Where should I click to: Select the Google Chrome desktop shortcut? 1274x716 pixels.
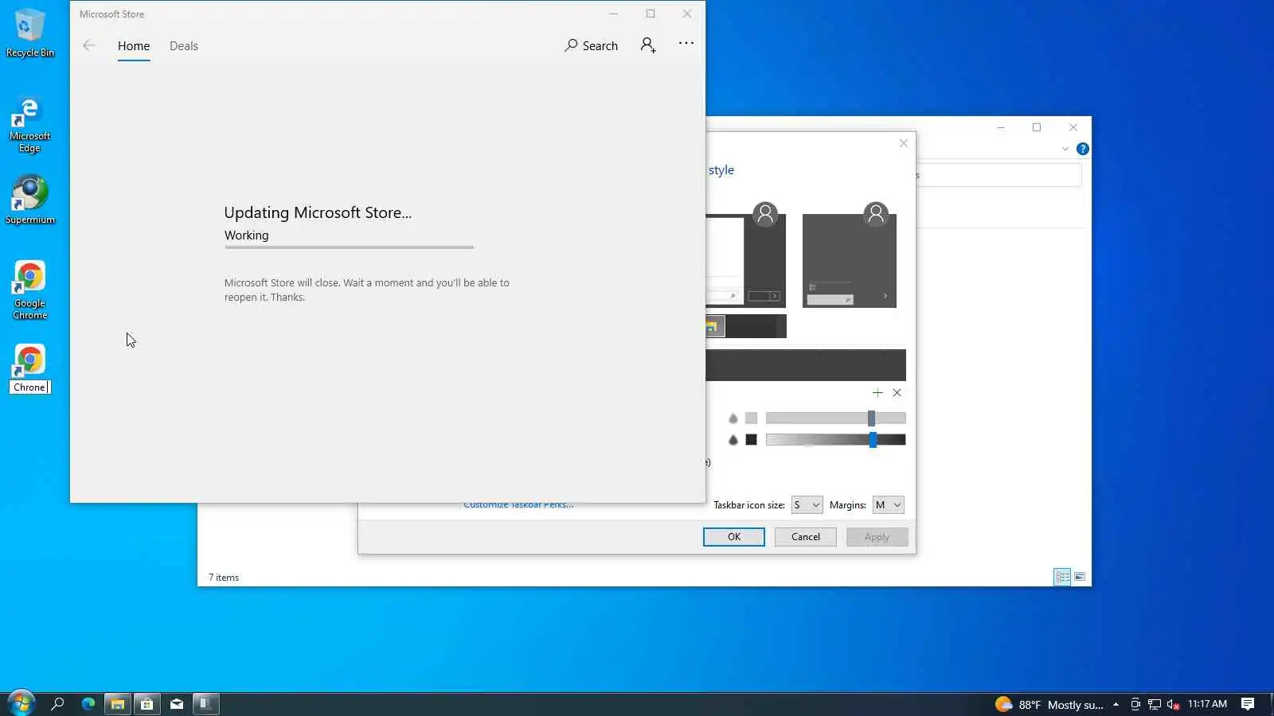coord(29,290)
